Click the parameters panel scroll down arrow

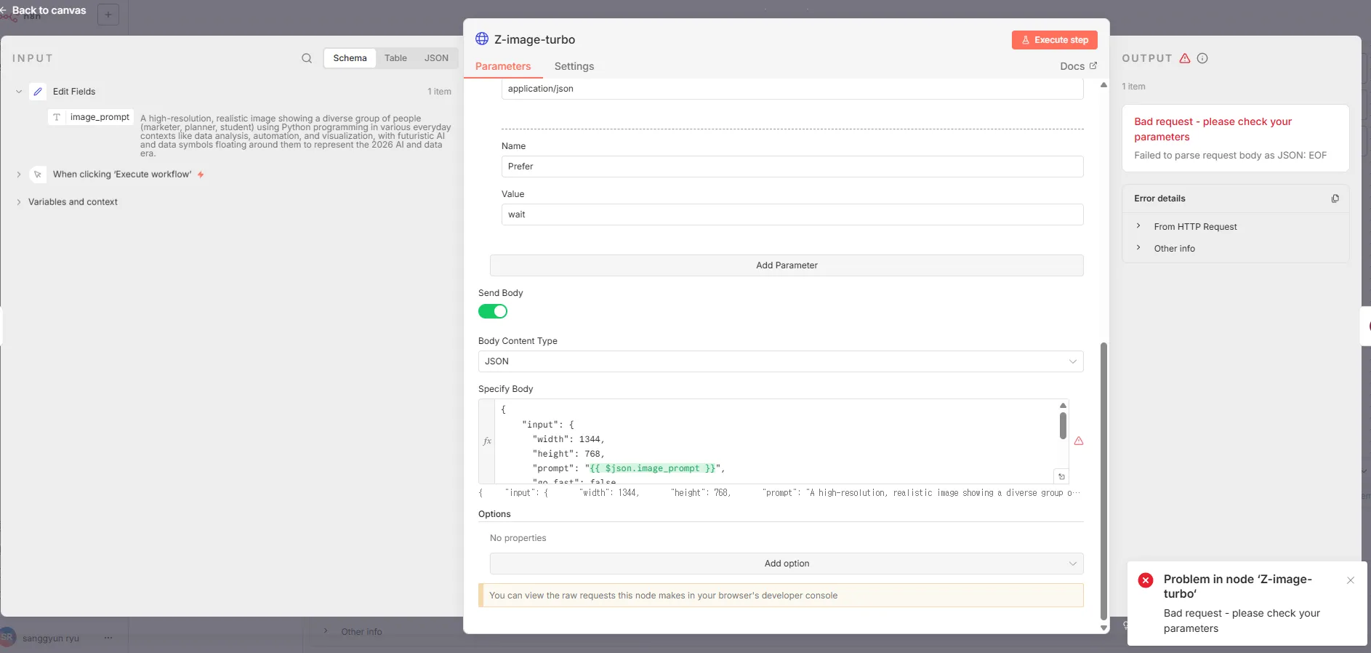(x=1103, y=628)
